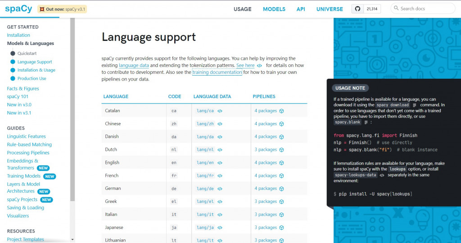Open the API navigation item
The height and width of the screenshot is (243, 461).
[301, 9]
